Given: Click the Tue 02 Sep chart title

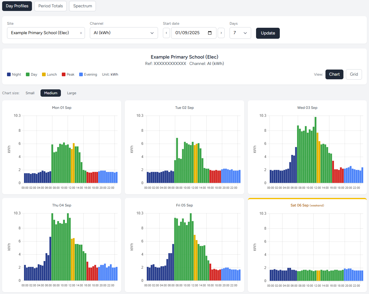Looking at the screenshot, I should point(184,108).
